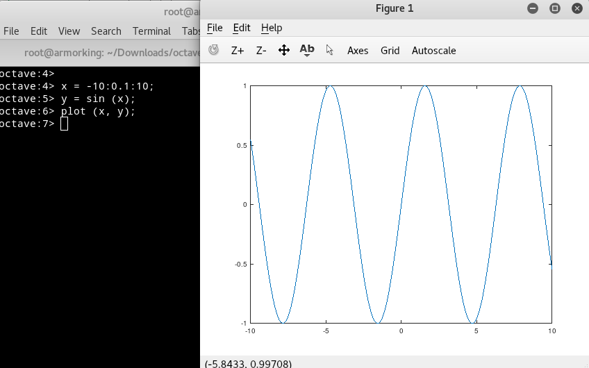Open the Figure window Edit menu

(x=242, y=28)
